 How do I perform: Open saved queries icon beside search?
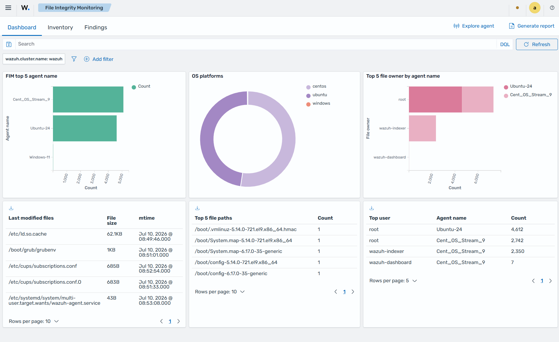click(x=9, y=44)
